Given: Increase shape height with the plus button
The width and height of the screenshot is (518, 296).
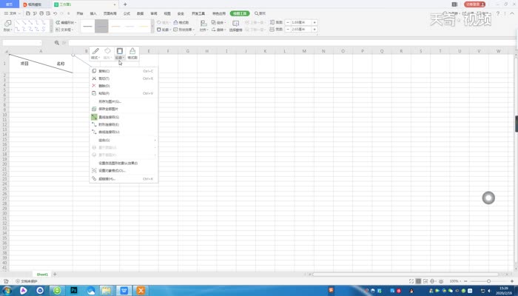Looking at the screenshot, I should click(x=314, y=22).
